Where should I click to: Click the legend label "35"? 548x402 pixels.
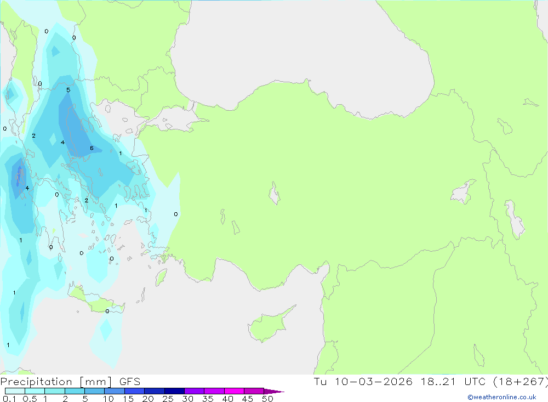tap(208, 399)
